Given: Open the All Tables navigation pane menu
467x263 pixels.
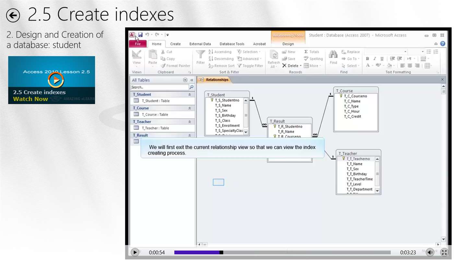Looking at the screenshot, I should (185, 80).
